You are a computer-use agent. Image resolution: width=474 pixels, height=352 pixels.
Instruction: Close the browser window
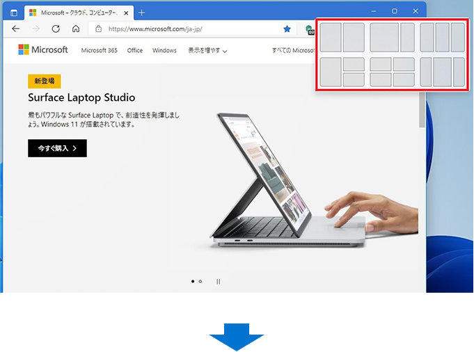click(x=416, y=11)
